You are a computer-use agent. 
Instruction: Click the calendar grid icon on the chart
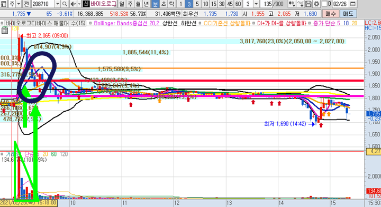click(5, 30)
